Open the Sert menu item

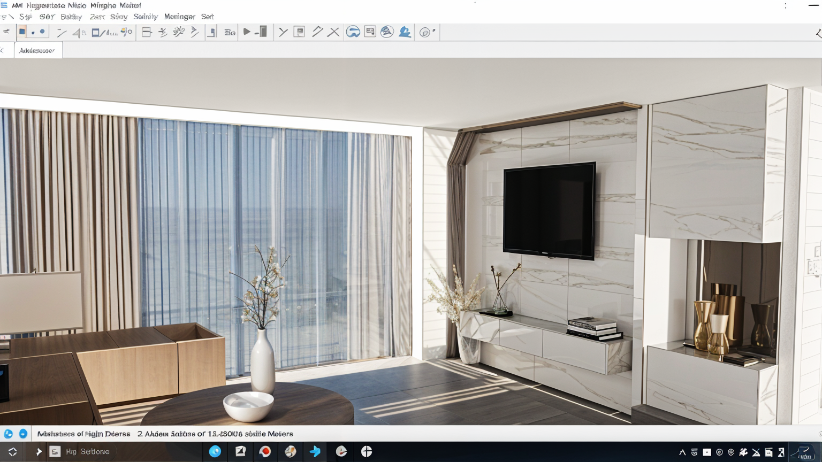208,17
